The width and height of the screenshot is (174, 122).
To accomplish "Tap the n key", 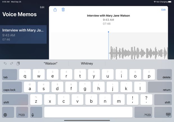I will point(105,100).
